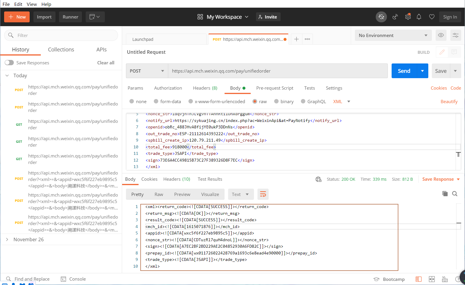Open the Save Response dropdown

[x=441, y=179]
